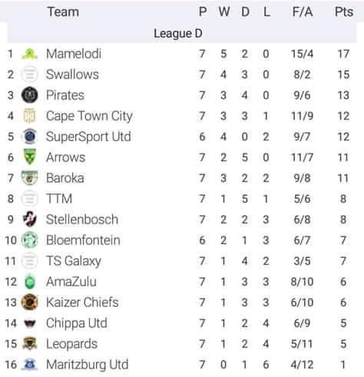Image resolution: width=364 pixels, height=377 pixels.
Task: Click the Chippa Utd logo icon
Action: 30,323
